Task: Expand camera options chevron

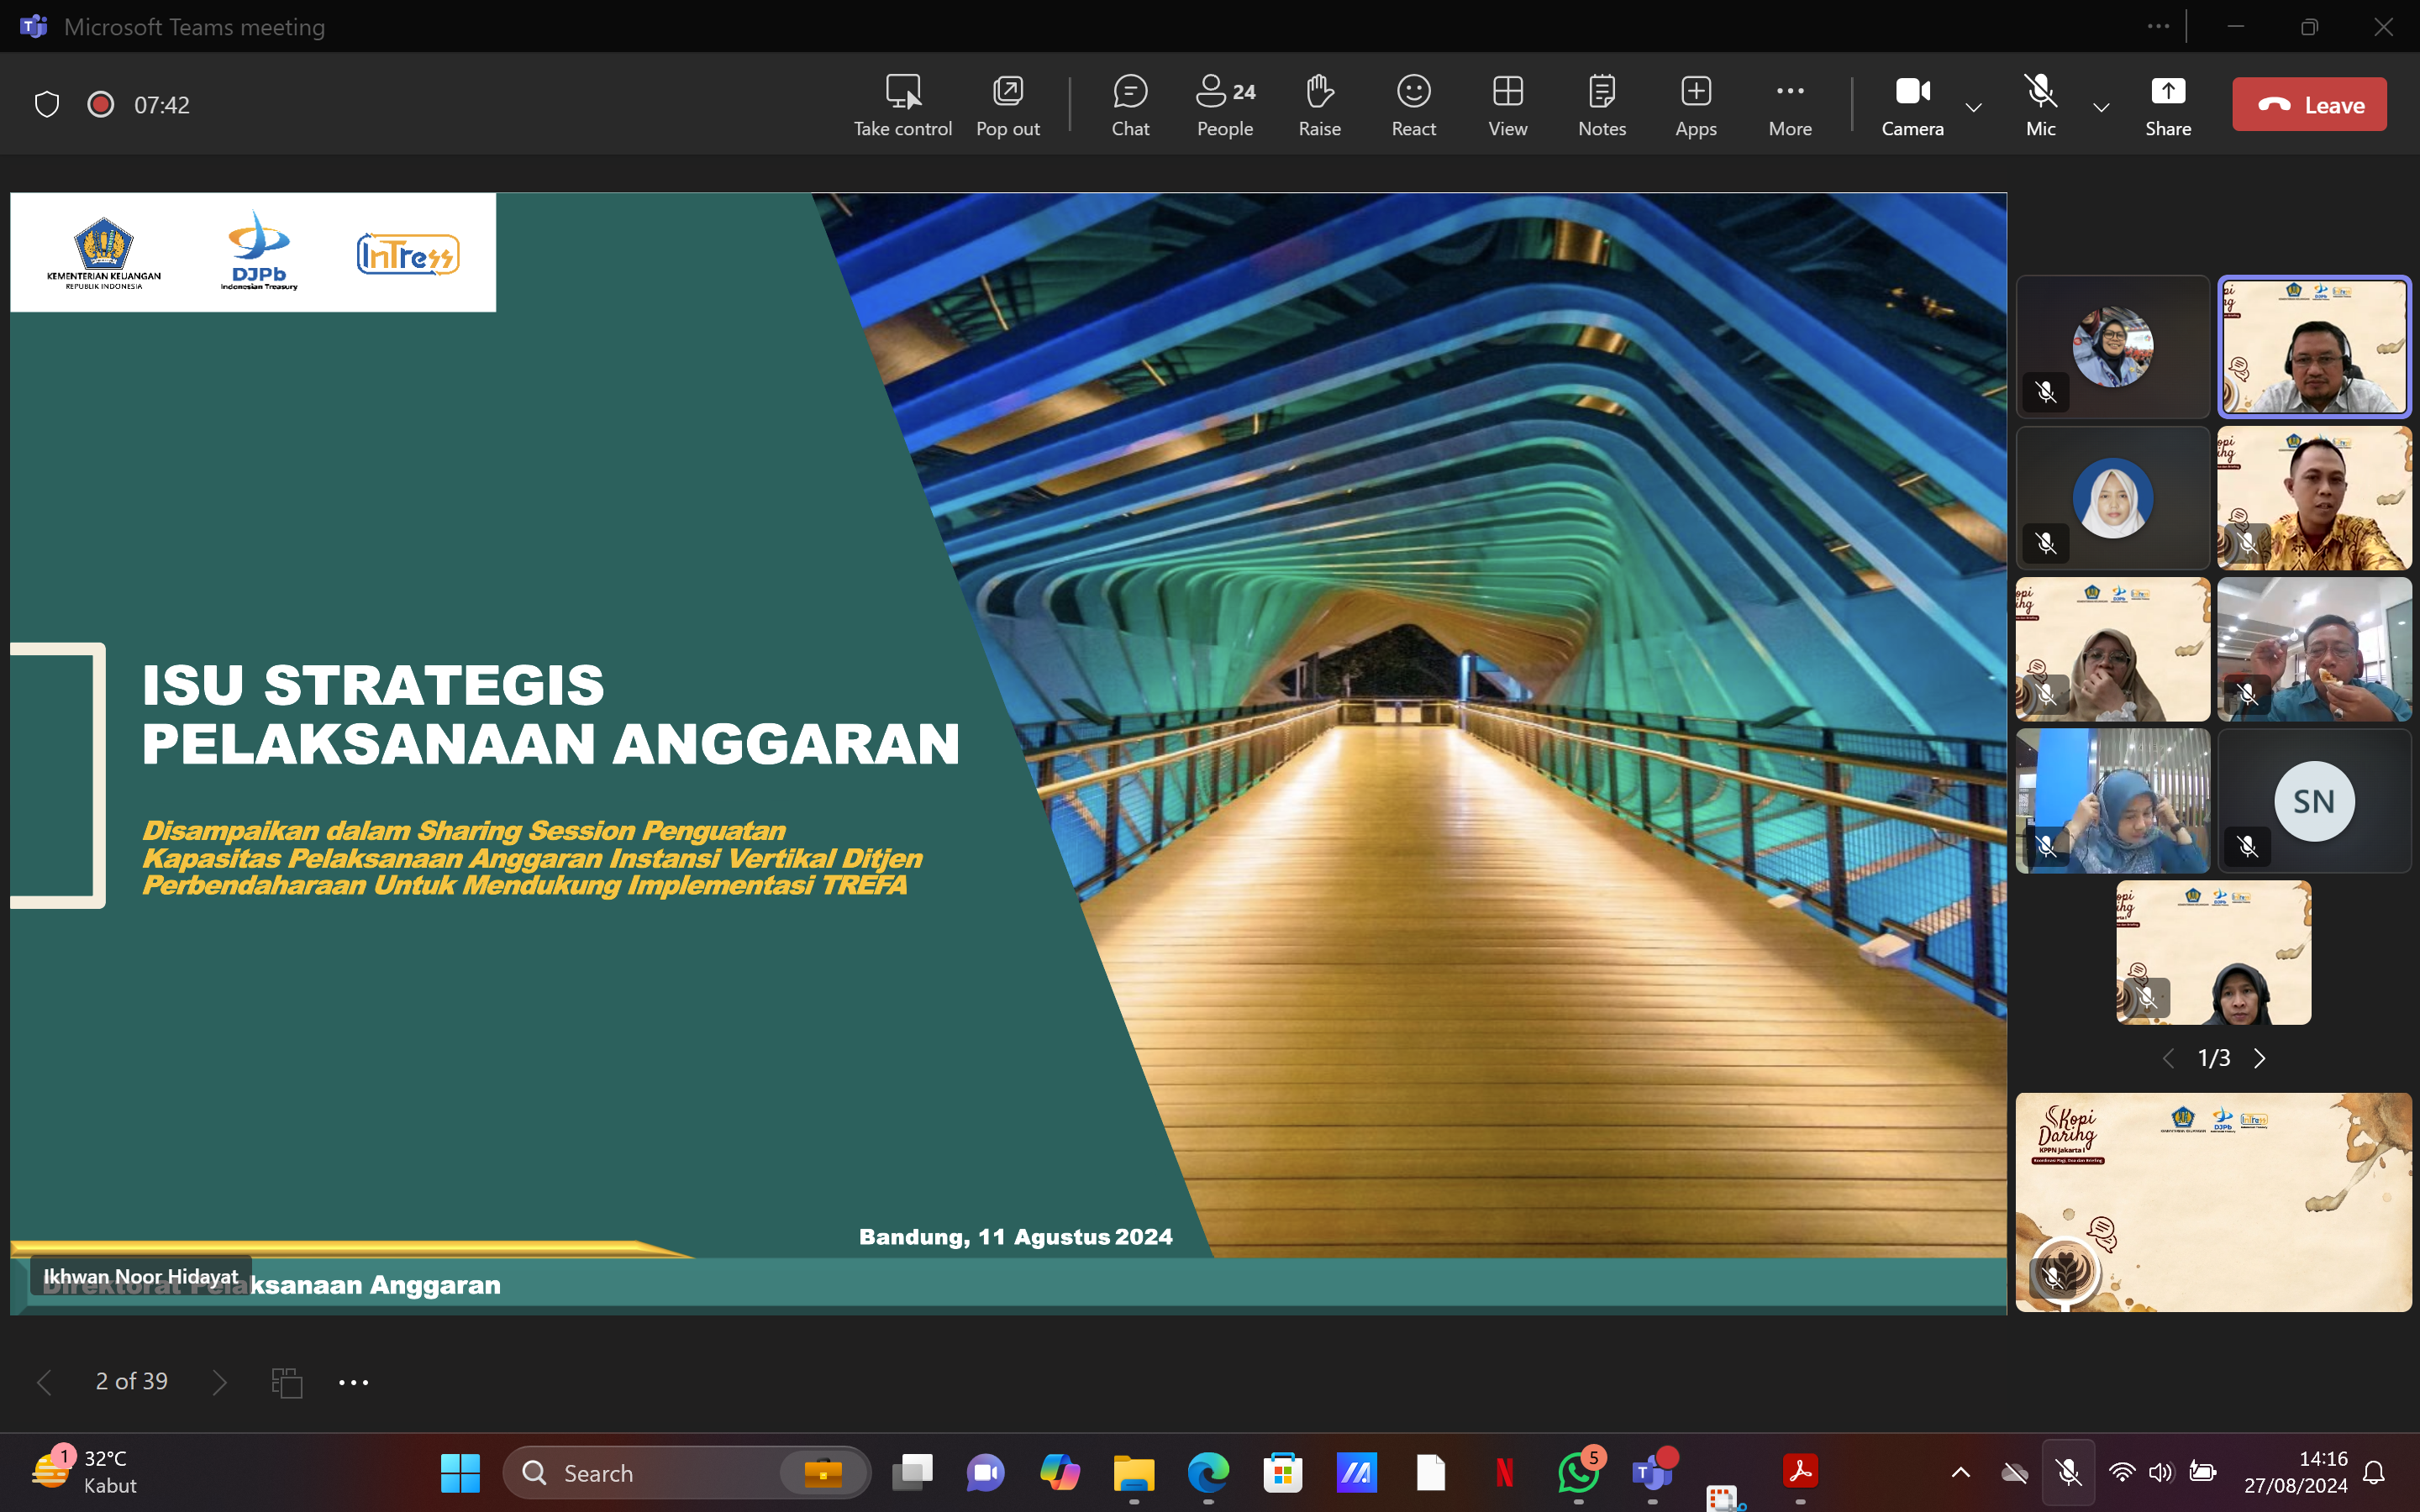Action: coord(1974,107)
